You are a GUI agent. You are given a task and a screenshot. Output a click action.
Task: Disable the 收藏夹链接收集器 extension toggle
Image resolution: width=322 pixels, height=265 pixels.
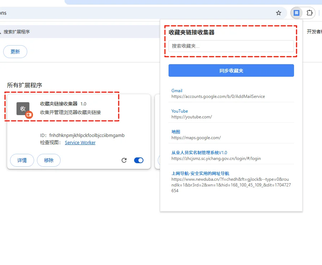(139, 160)
